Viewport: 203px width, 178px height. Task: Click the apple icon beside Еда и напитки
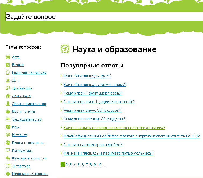8,111
